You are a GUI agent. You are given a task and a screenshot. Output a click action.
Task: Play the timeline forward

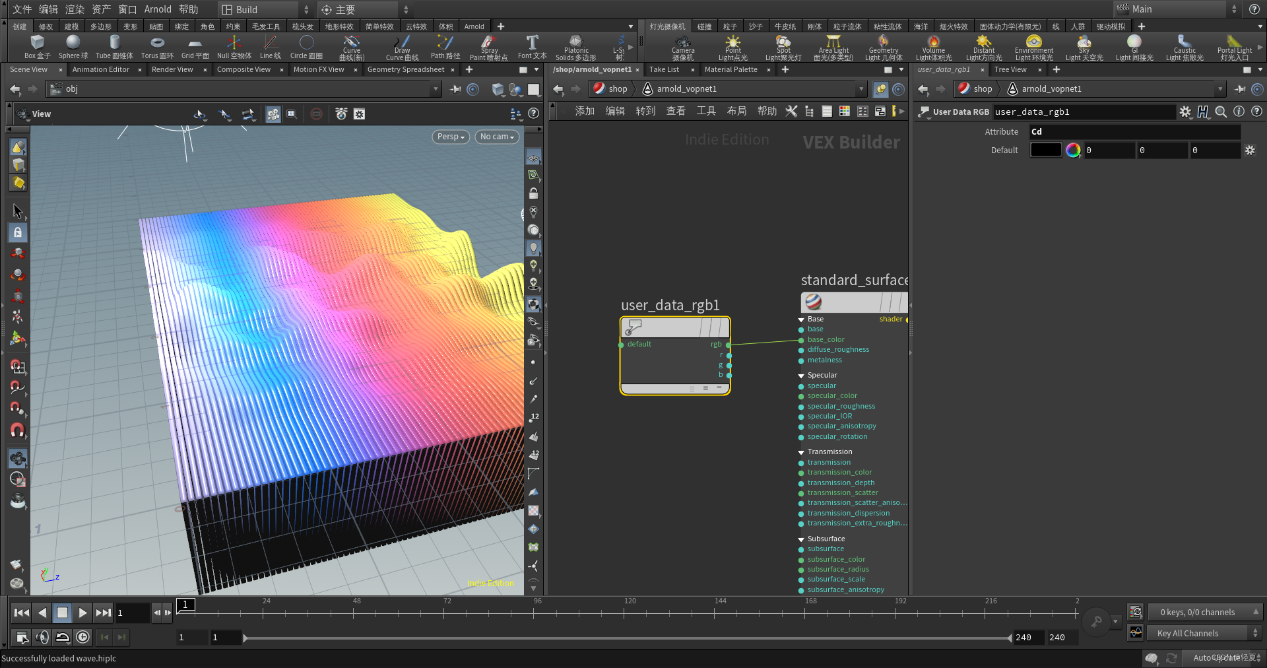click(82, 613)
